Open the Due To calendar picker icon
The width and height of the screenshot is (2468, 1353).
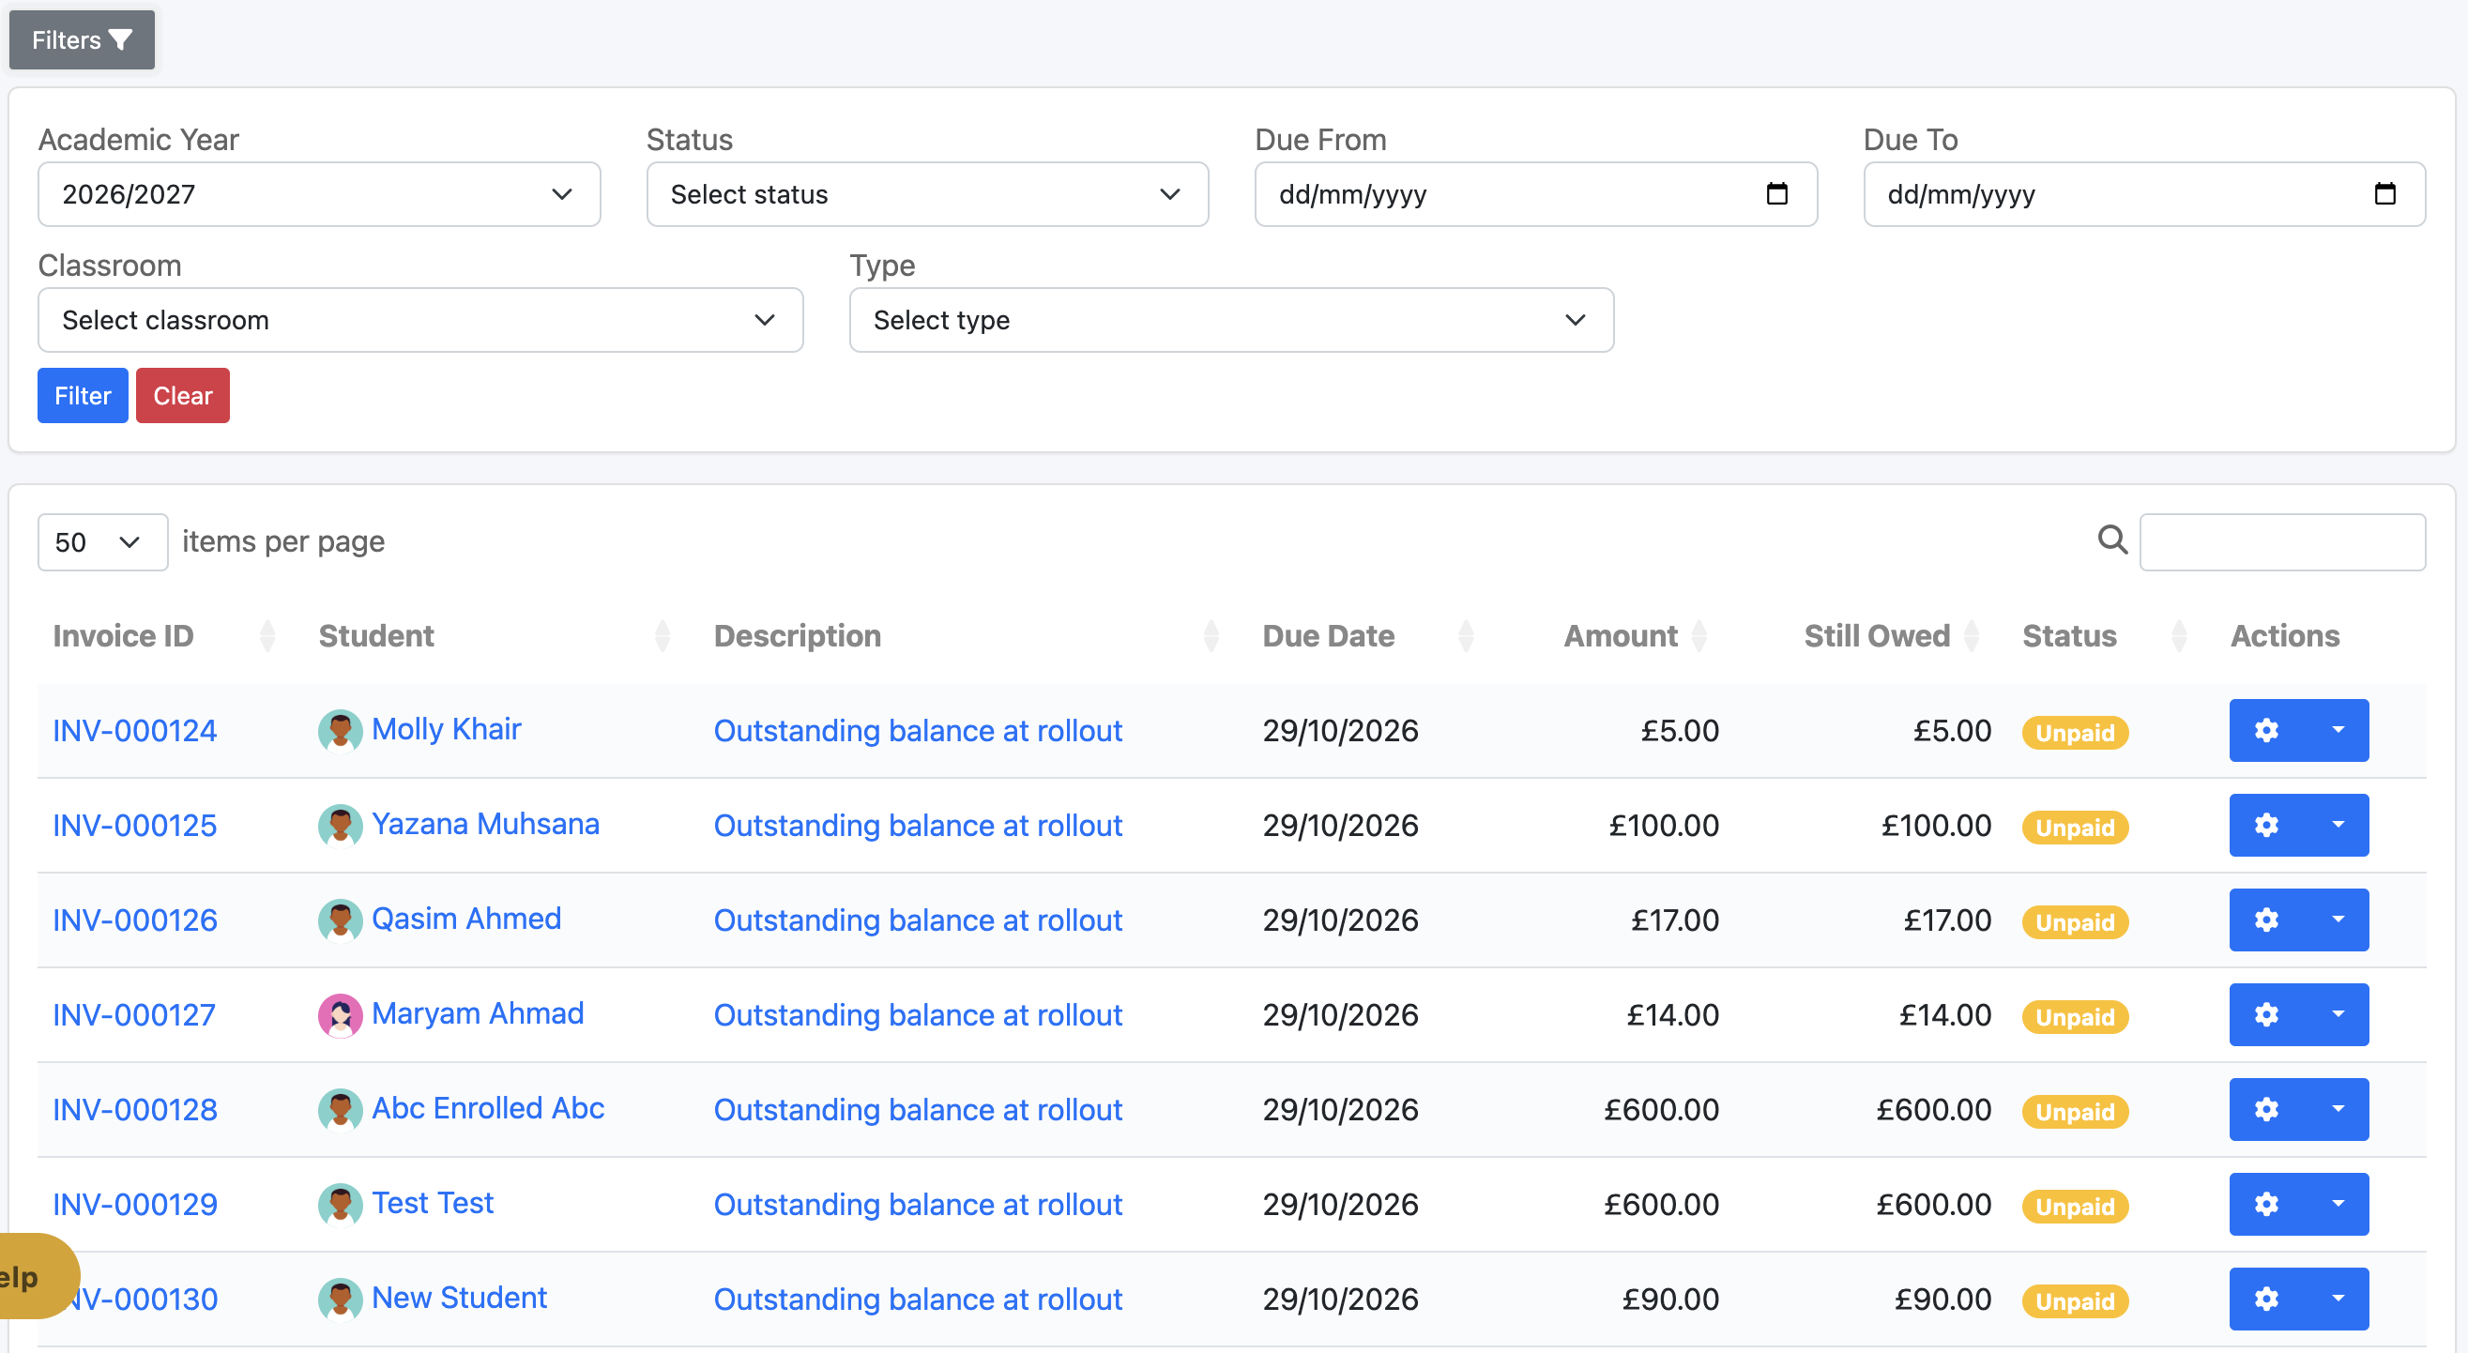[2385, 194]
